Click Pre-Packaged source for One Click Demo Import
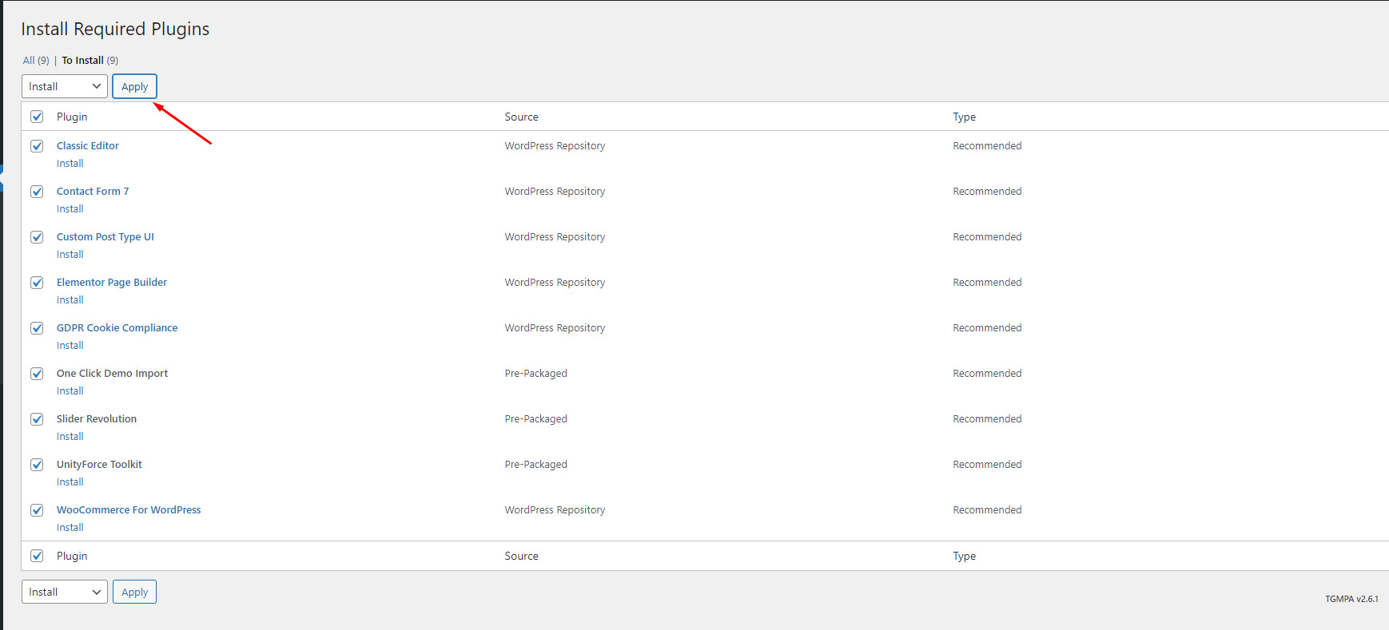The height and width of the screenshot is (630, 1389). [536, 373]
